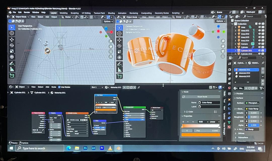Switch to the Shading workspace tab

pos(111,13)
